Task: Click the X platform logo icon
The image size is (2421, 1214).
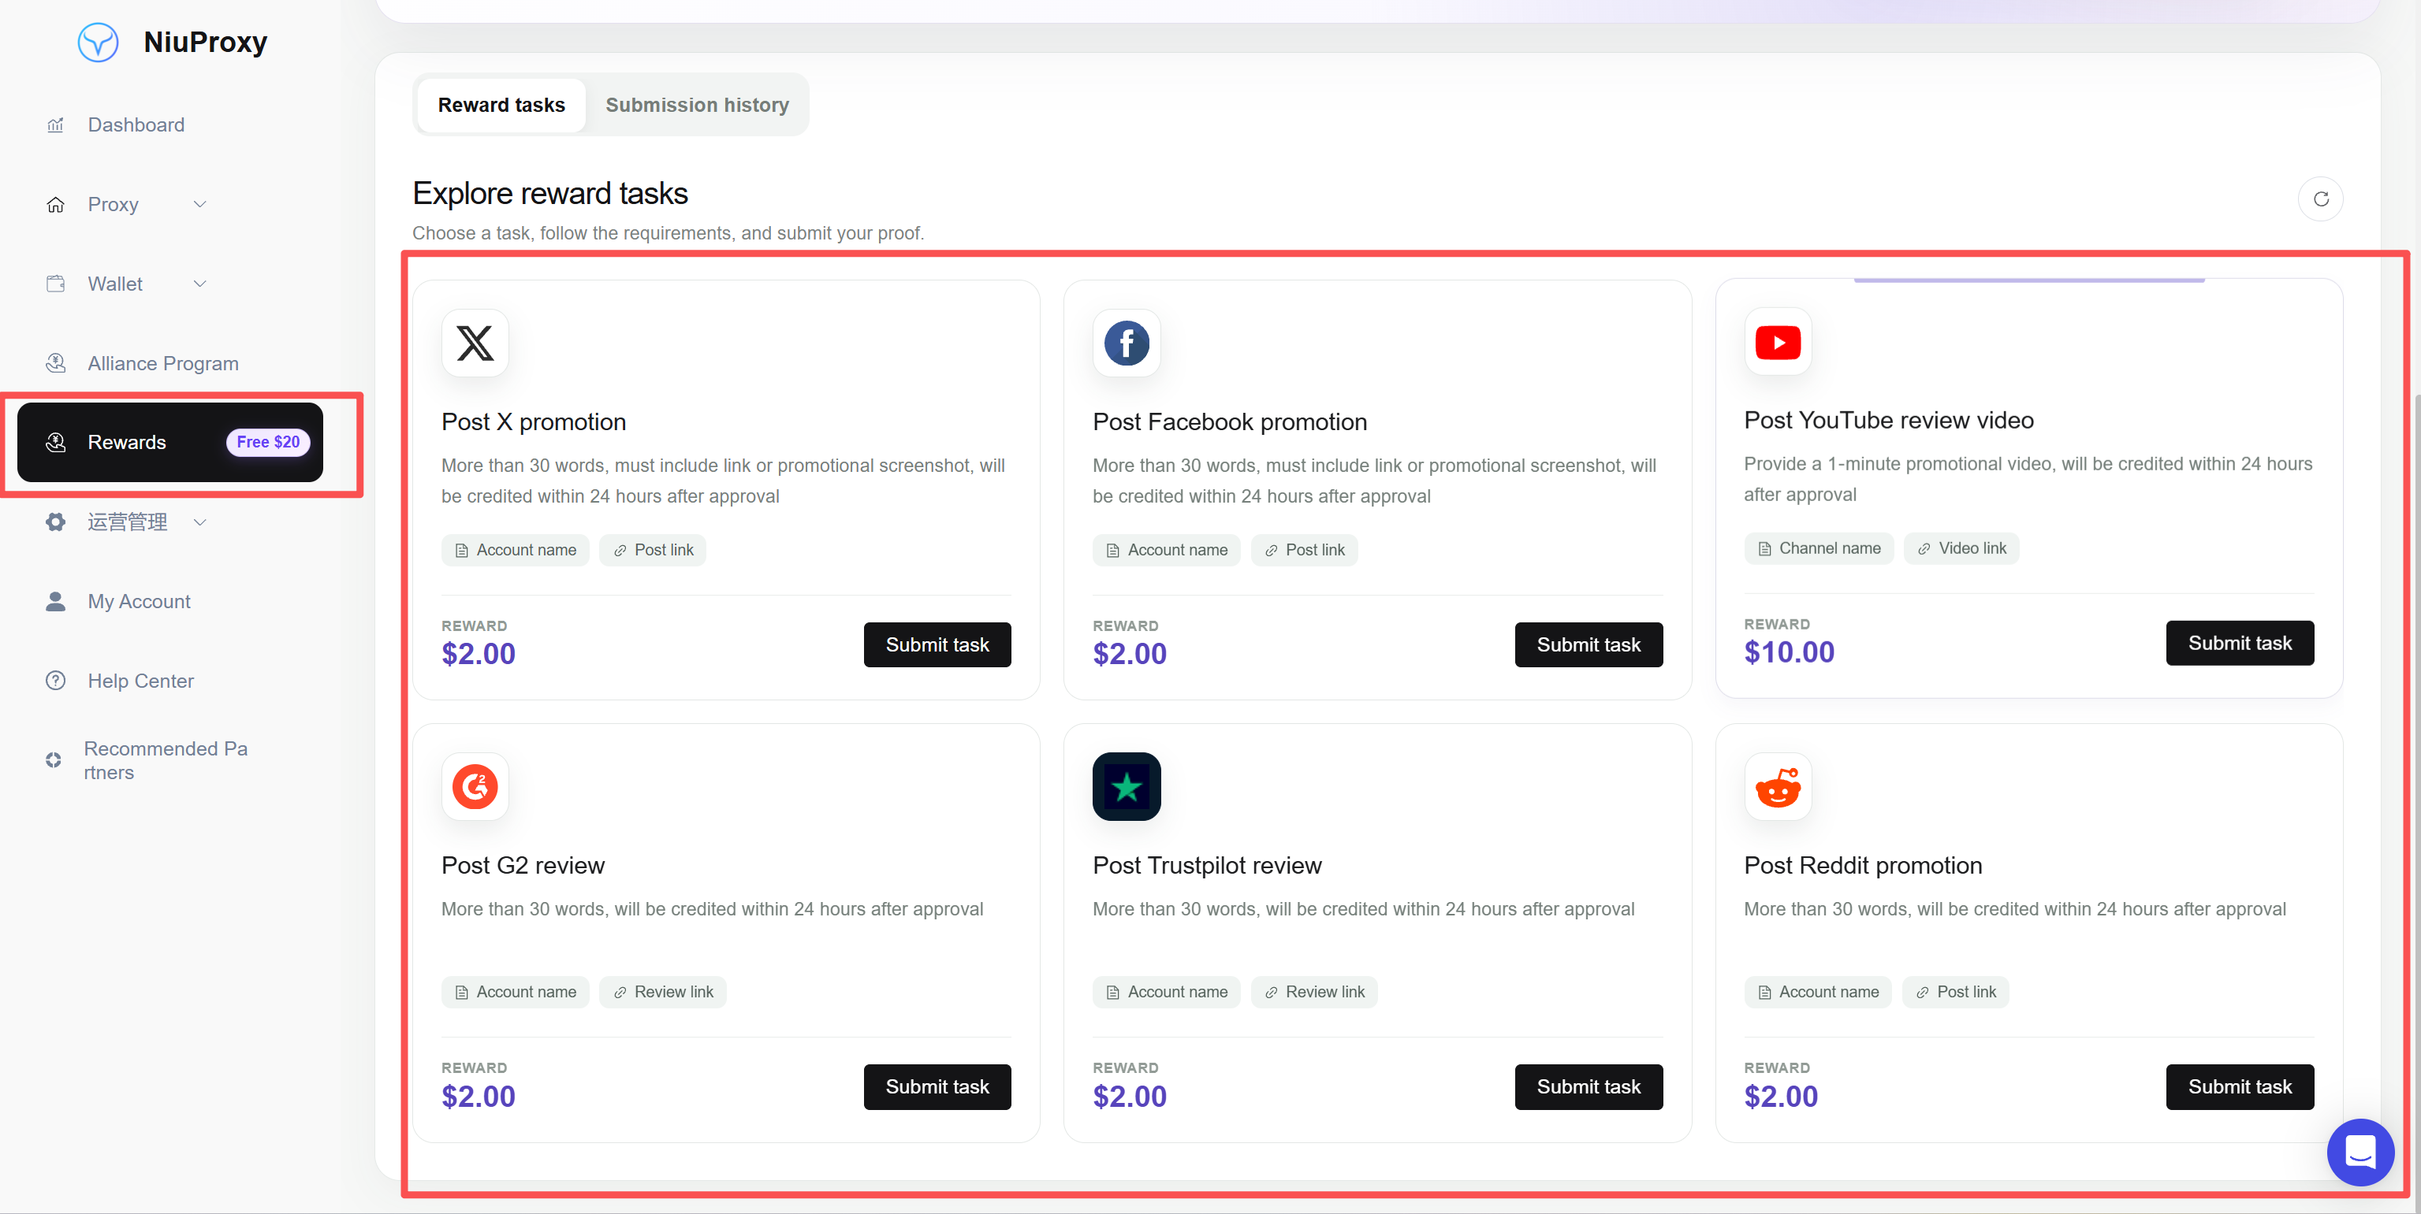Action: (x=475, y=343)
